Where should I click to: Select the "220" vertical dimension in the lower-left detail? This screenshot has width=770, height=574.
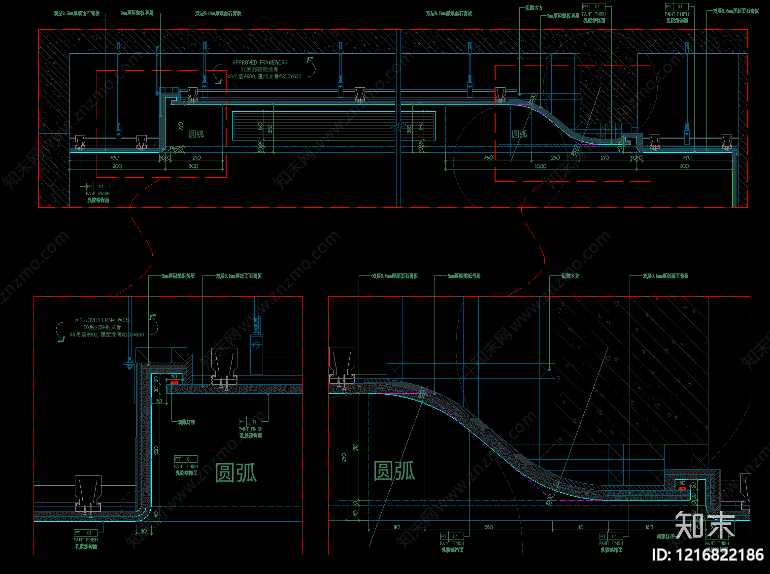tap(156, 450)
